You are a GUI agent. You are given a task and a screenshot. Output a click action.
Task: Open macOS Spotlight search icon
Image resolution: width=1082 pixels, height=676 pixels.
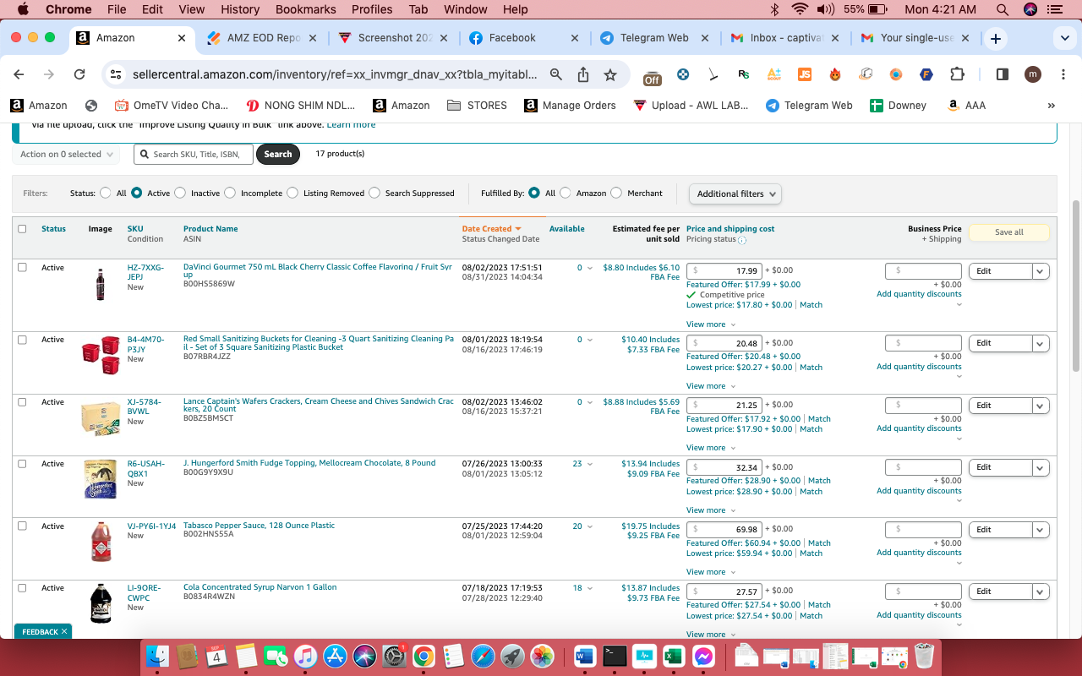[1003, 9]
